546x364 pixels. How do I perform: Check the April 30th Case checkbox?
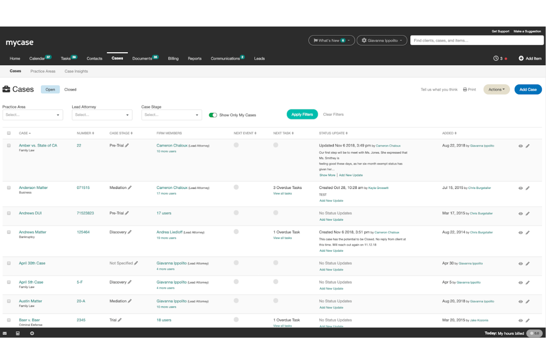pos(9,263)
